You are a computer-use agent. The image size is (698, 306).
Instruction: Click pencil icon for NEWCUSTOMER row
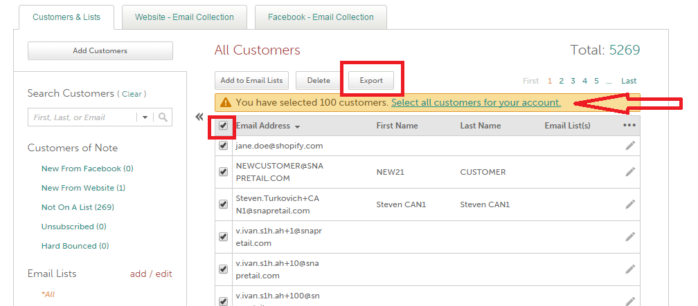point(630,172)
